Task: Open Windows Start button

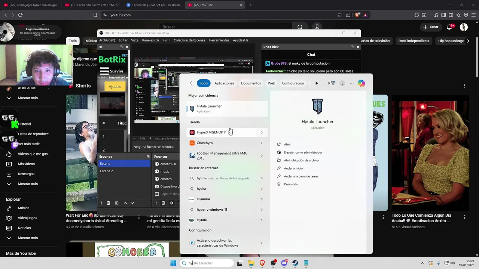Action: pyautogui.click(x=173, y=263)
